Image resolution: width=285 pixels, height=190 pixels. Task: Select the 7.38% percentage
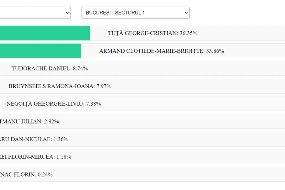coord(94,104)
